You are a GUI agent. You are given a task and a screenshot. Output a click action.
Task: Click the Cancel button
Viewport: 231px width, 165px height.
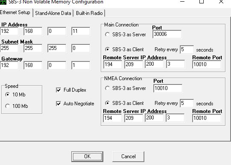tap(128, 156)
